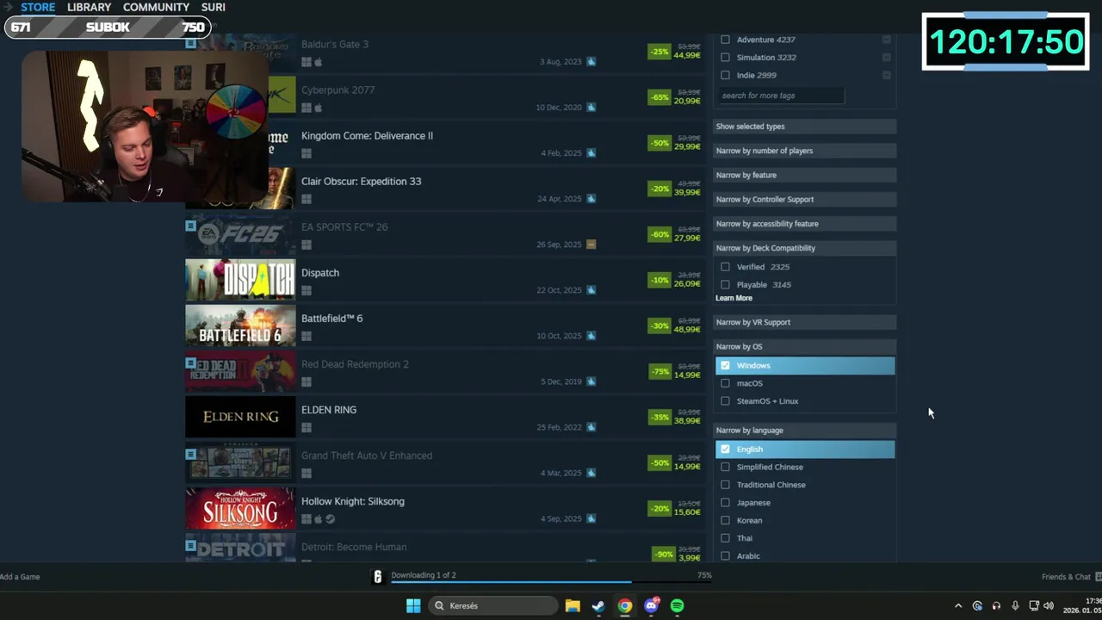The width and height of the screenshot is (1102, 620).
Task: Open Clair Obscur: Expedition 33 listing
Action: (x=361, y=182)
